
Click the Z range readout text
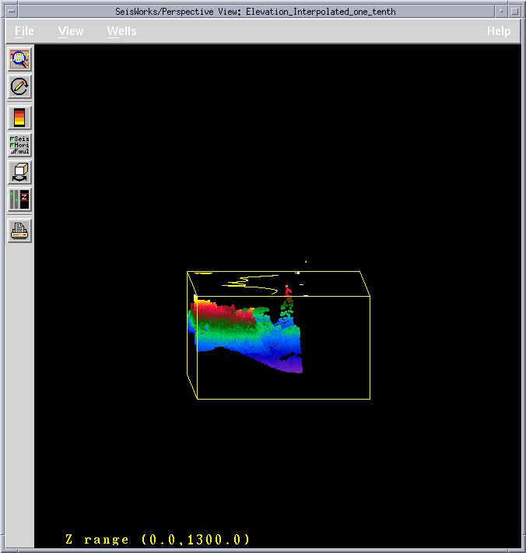click(158, 539)
